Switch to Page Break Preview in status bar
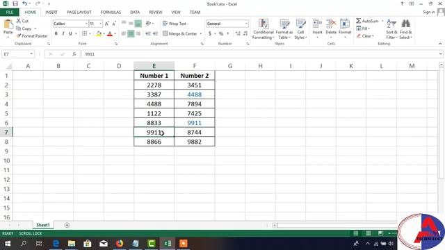The width and height of the screenshot is (445, 250). coord(380,233)
